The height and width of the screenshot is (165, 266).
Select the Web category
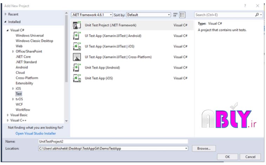[x=19, y=46]
